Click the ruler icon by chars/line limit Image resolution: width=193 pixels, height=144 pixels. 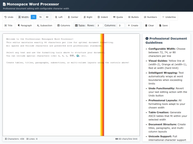tap(117, 139)
